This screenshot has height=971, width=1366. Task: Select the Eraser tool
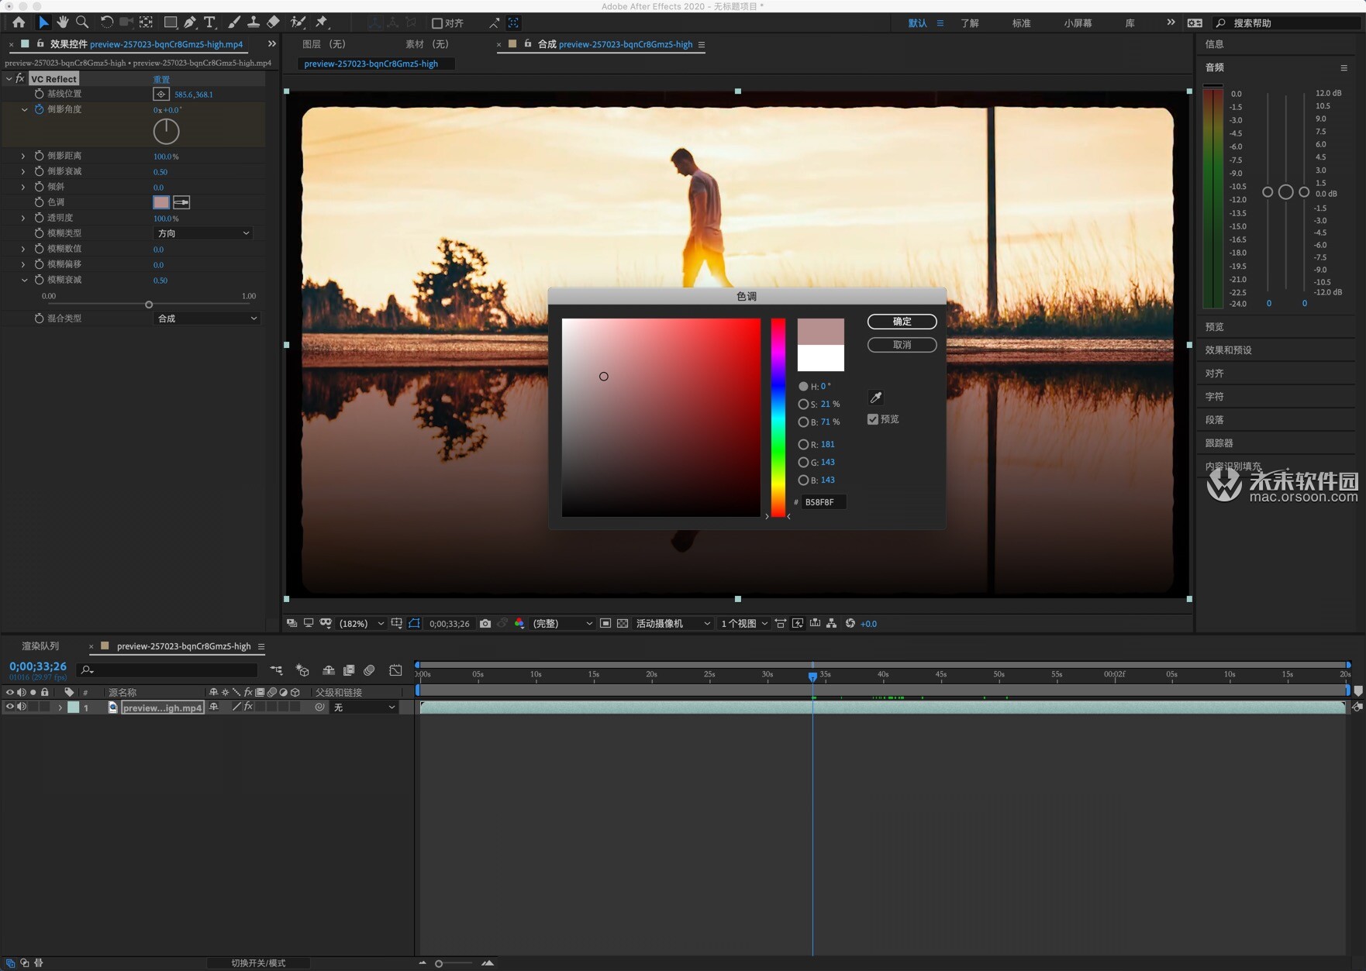tap(273, 22)
